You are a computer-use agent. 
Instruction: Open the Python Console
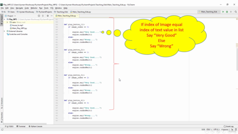[36, 127]
